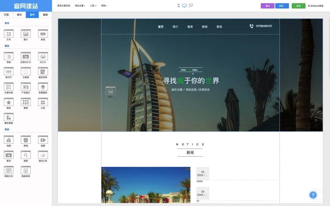Open the 帮助 help dropdown

click(x=104, y=6)
